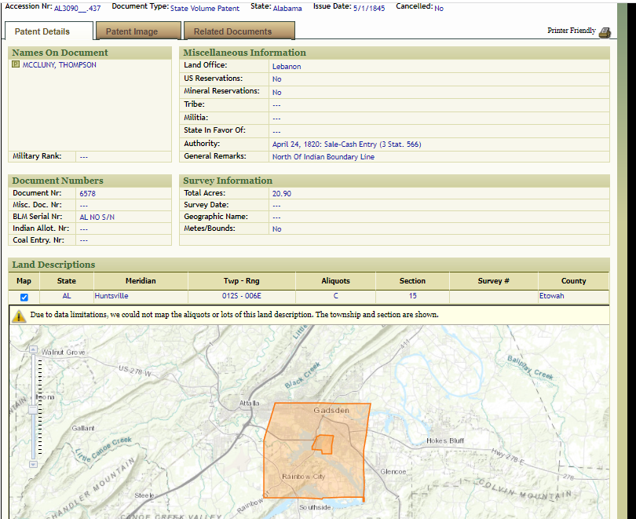Click the Huntsville meridian cell
Image resolution: width=636 pixels, height=519 pixels.
click(111, 297)
